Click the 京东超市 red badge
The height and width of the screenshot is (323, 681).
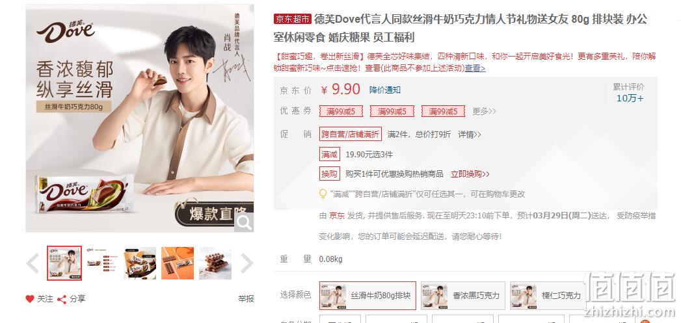292,19
